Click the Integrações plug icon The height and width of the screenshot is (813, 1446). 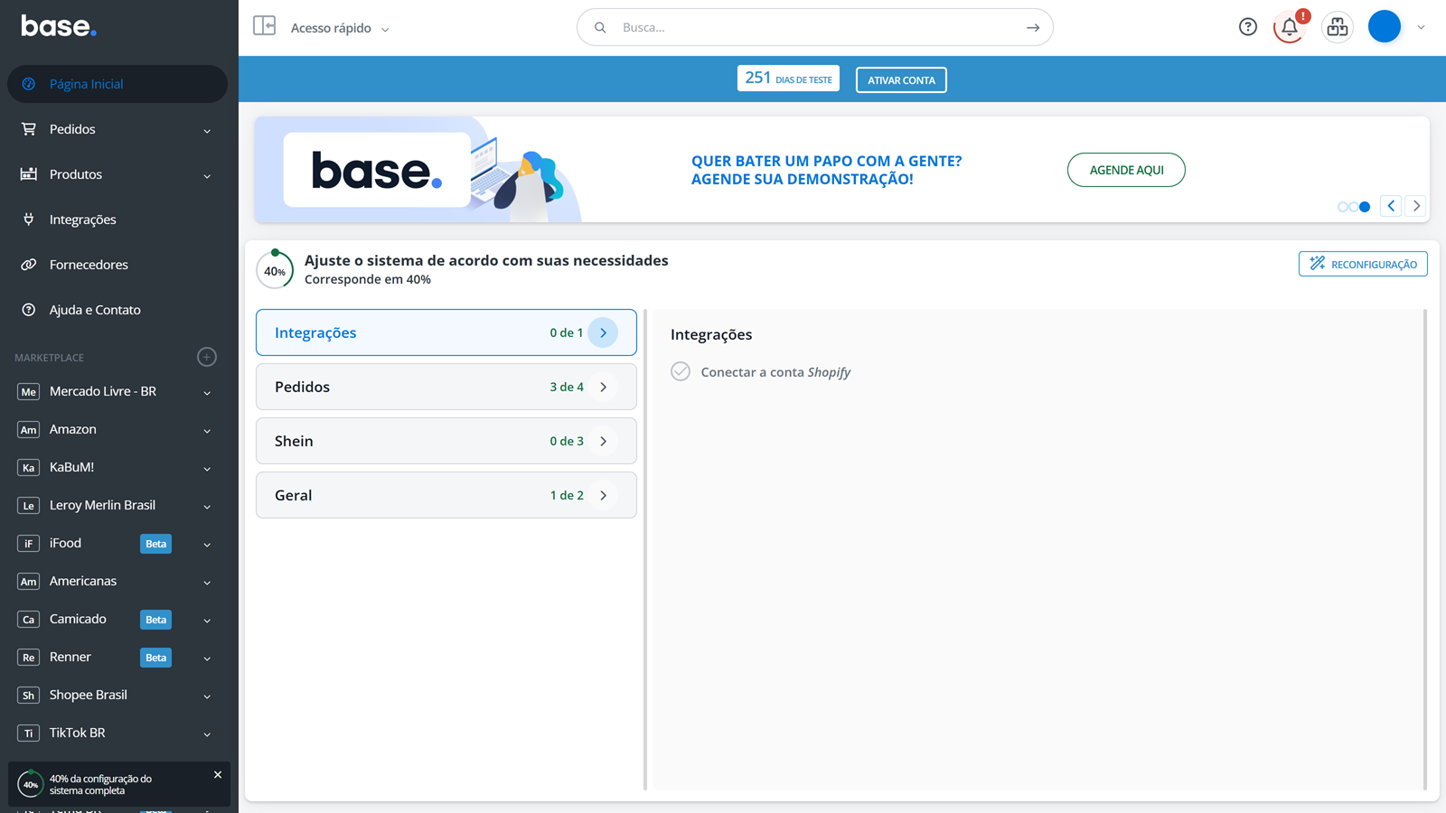(29, 219)
